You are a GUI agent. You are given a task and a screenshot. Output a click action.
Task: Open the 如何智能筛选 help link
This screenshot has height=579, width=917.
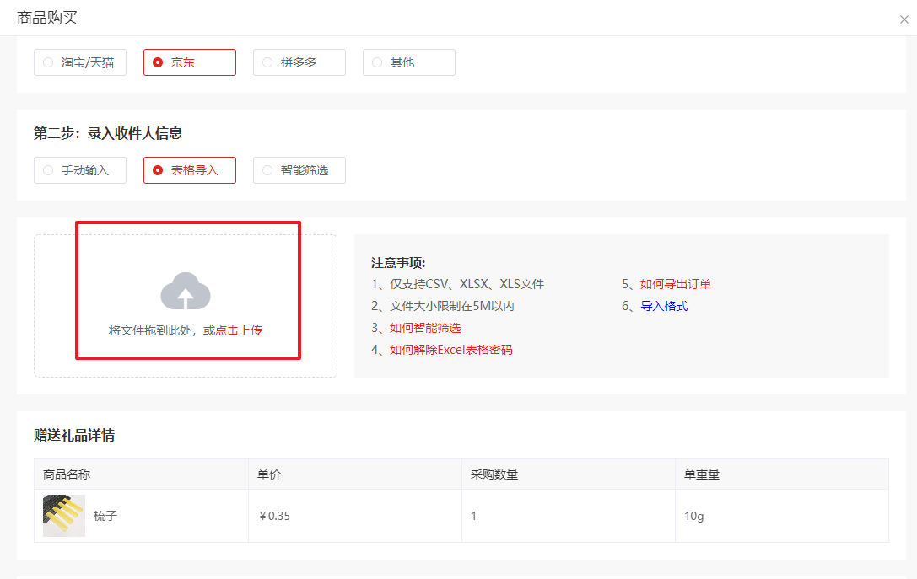(425, 328)
